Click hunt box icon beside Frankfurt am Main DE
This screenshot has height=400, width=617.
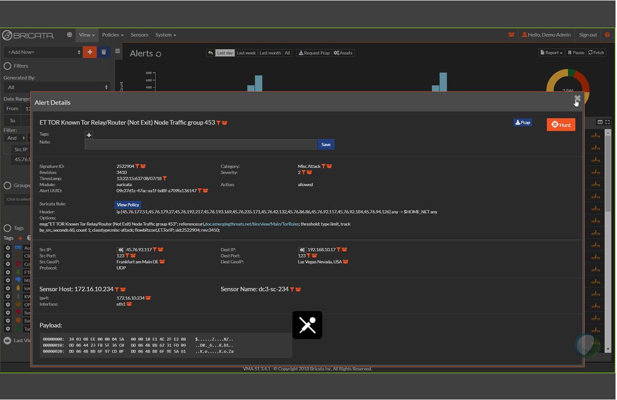162,262
